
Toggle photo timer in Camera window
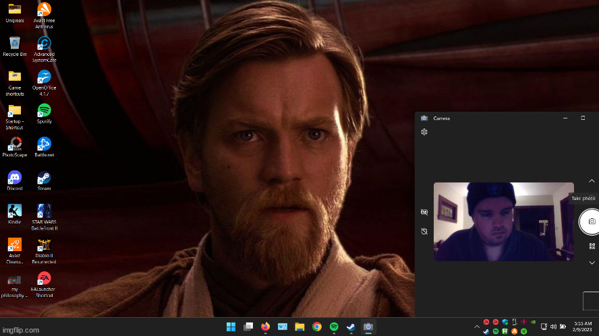(x=424, y=232)
